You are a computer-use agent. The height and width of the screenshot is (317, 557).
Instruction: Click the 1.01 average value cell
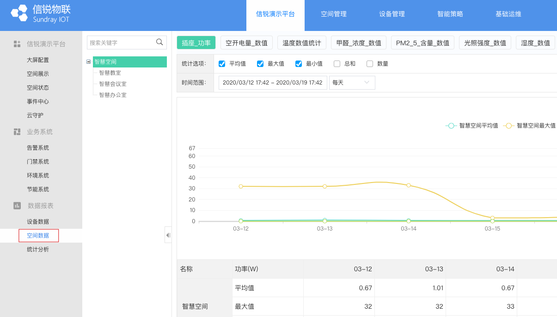[x=410, y=288]
